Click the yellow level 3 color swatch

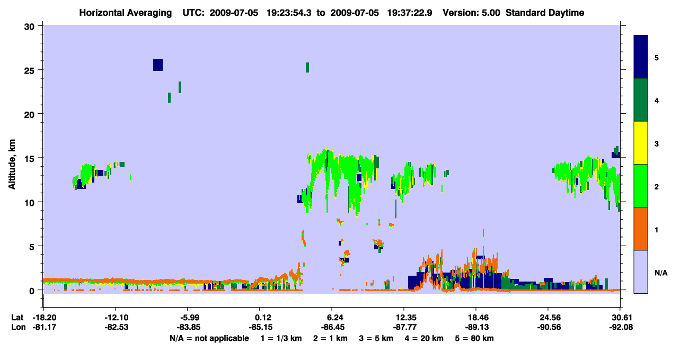point(641,142)
